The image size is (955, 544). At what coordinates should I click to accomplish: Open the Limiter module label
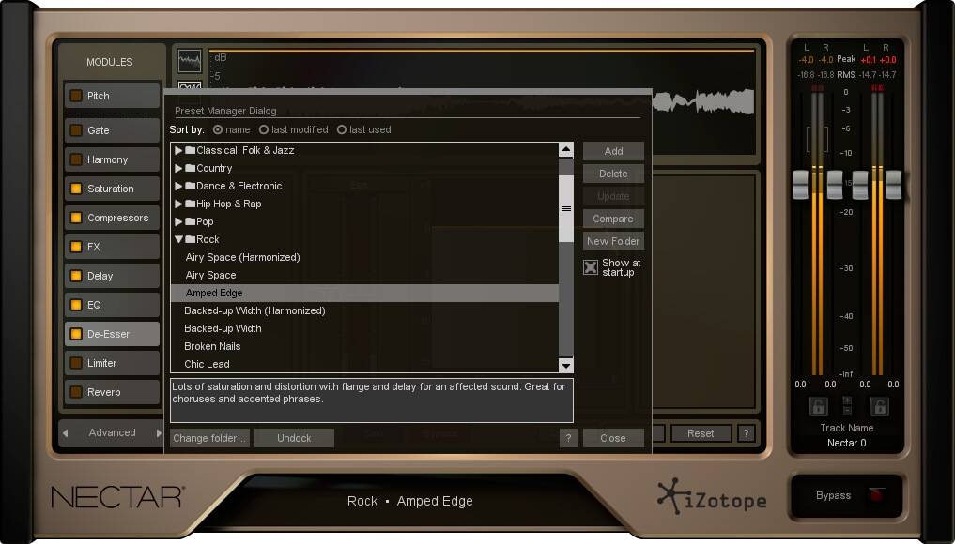101,363
